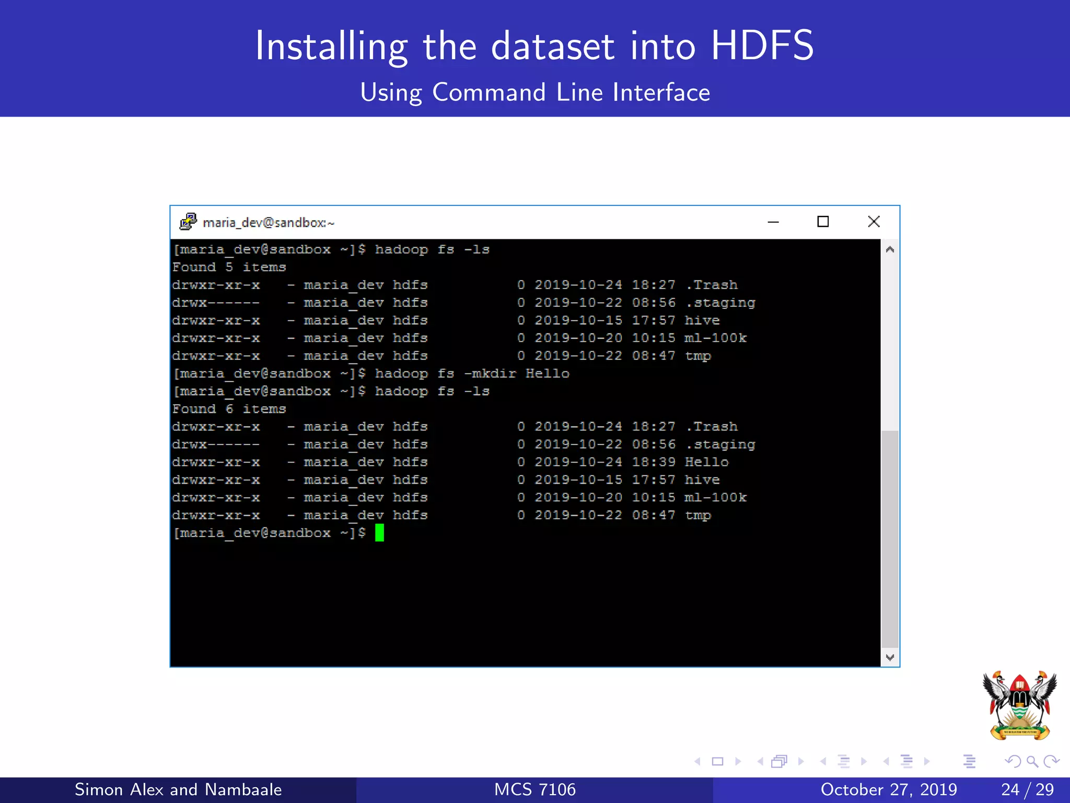The width and height of the screenshot is (1070, 803).
Task: Click the 'Found 6 items' output line
Action: (229, 409)
